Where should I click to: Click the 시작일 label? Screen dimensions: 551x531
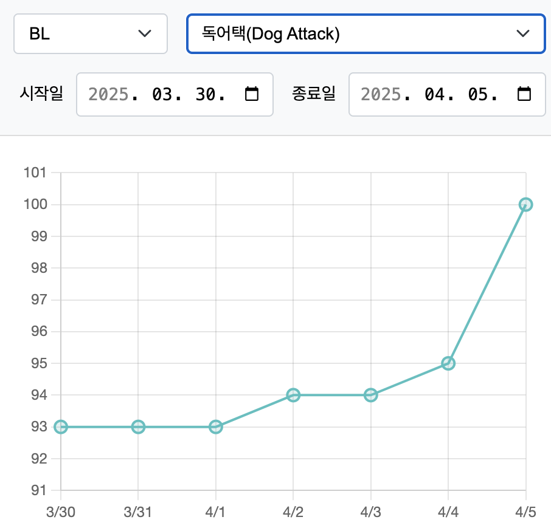(41, 94)
